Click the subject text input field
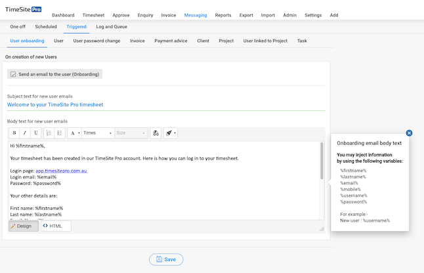424x273 pixels. (166, 105)
